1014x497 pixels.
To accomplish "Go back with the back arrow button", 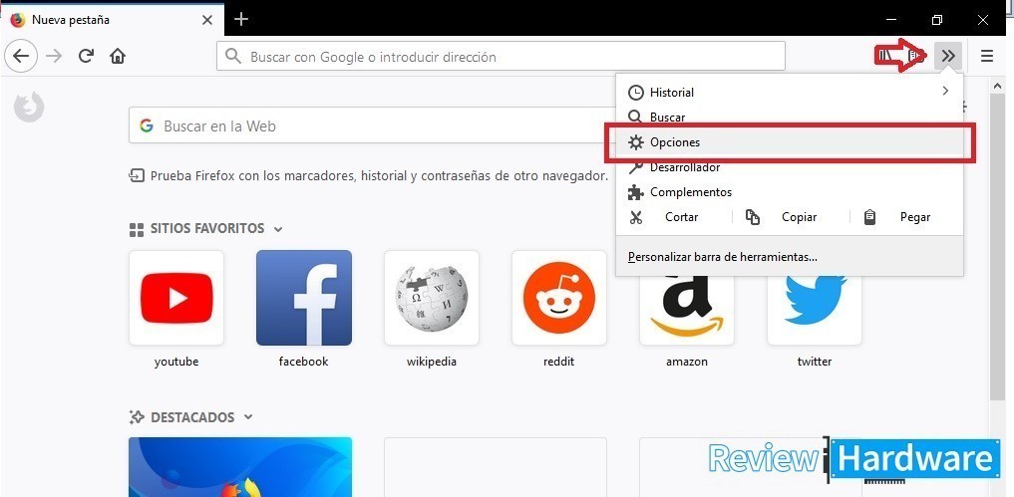I will 21,56.
